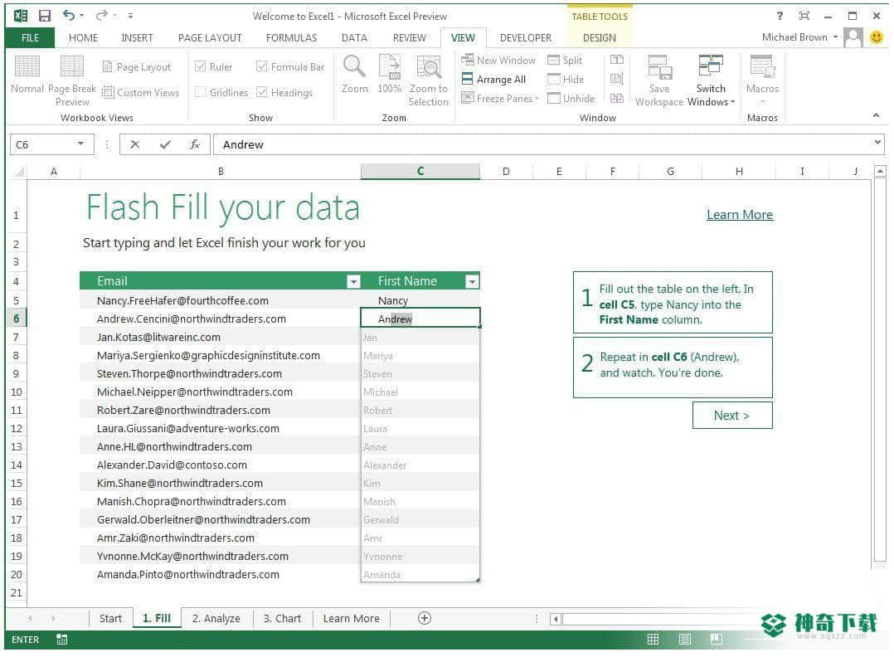Click Zoom to Selection
Image resolution: width=894 pixels, height=657 pixels.
point(428,80)
